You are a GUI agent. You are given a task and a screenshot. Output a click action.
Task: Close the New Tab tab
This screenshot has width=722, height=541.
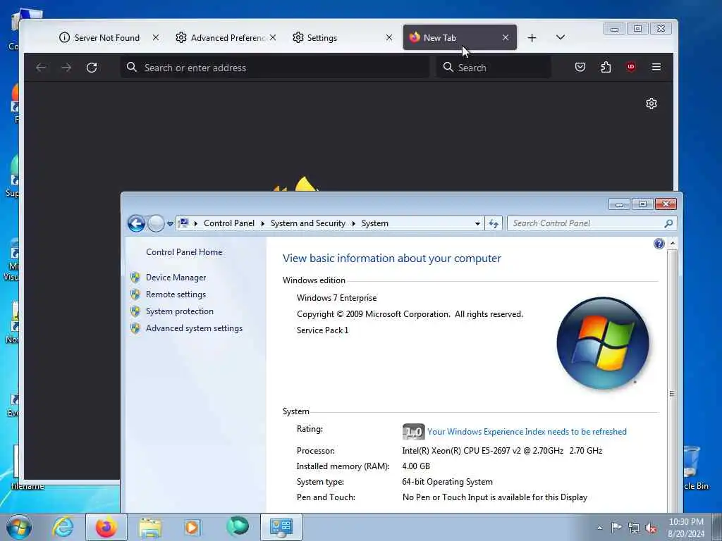click(x=506, y=38)
